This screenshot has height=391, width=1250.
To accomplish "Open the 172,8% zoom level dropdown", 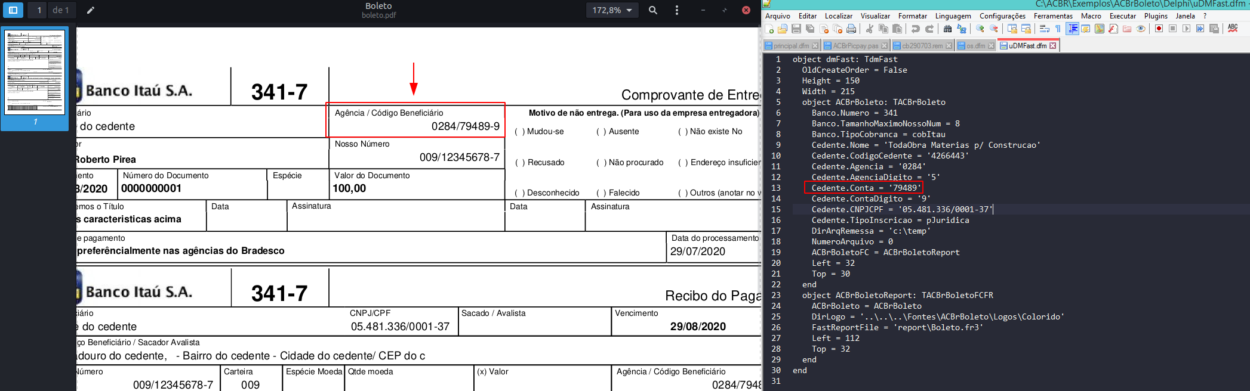I will [612, 10].
